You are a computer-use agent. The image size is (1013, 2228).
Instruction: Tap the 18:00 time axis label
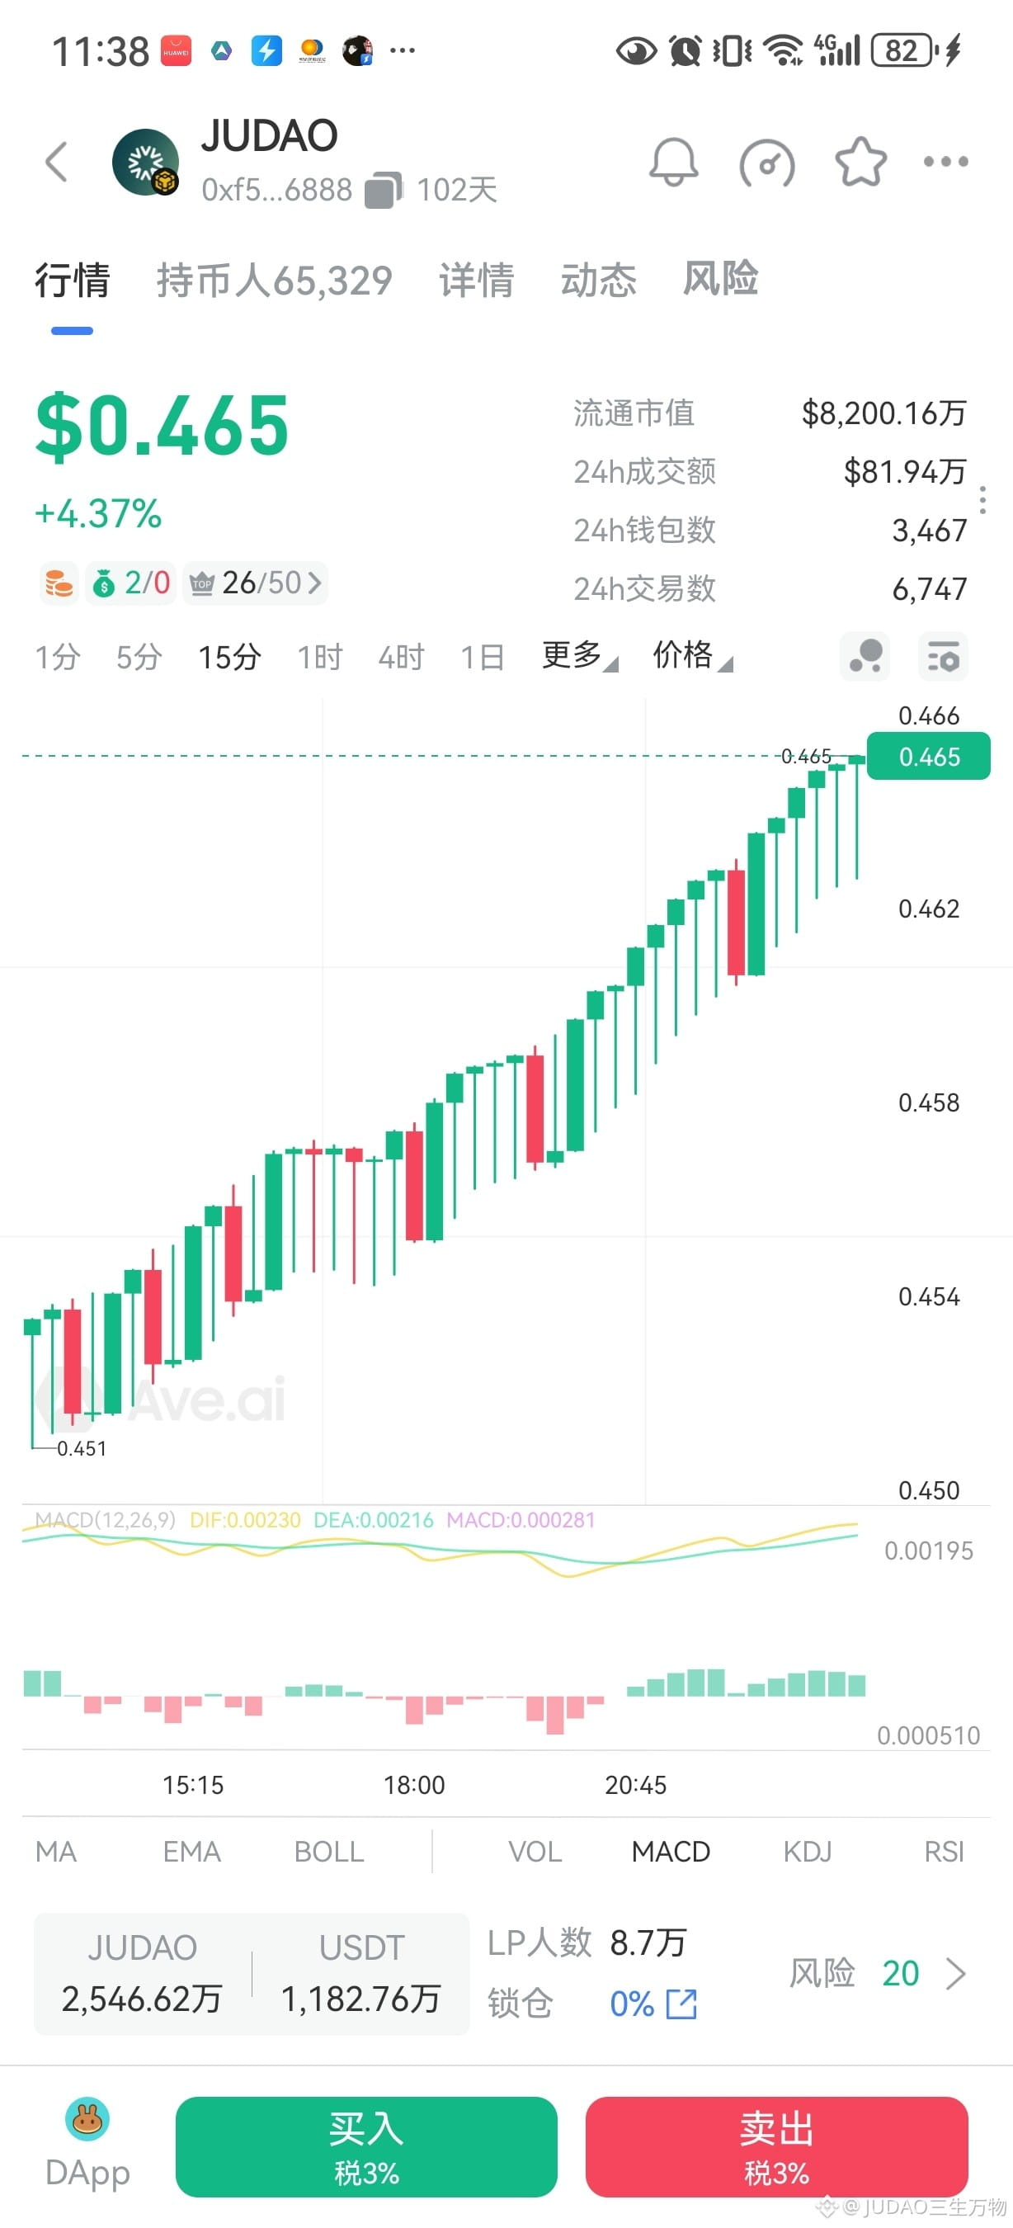tap(414, 1784)
